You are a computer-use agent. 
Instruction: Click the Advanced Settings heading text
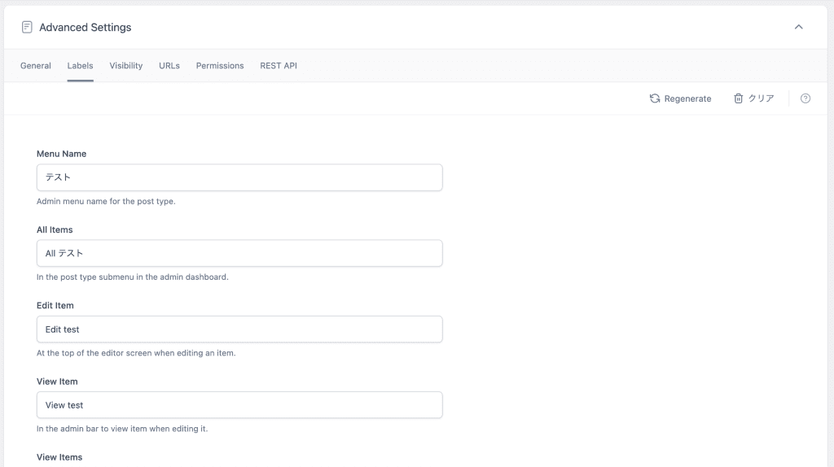(x=85, y=28)
